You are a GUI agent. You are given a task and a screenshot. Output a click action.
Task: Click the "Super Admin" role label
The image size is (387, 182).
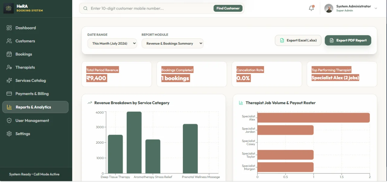point(345,11)
